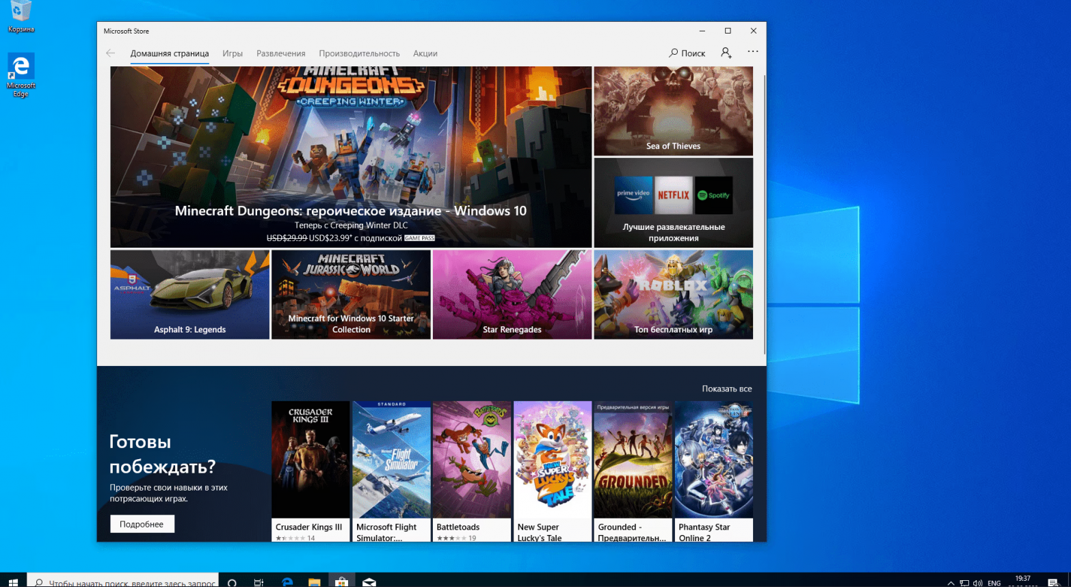
Task: Open the network icon in system tray
Action: click(964, 583)
